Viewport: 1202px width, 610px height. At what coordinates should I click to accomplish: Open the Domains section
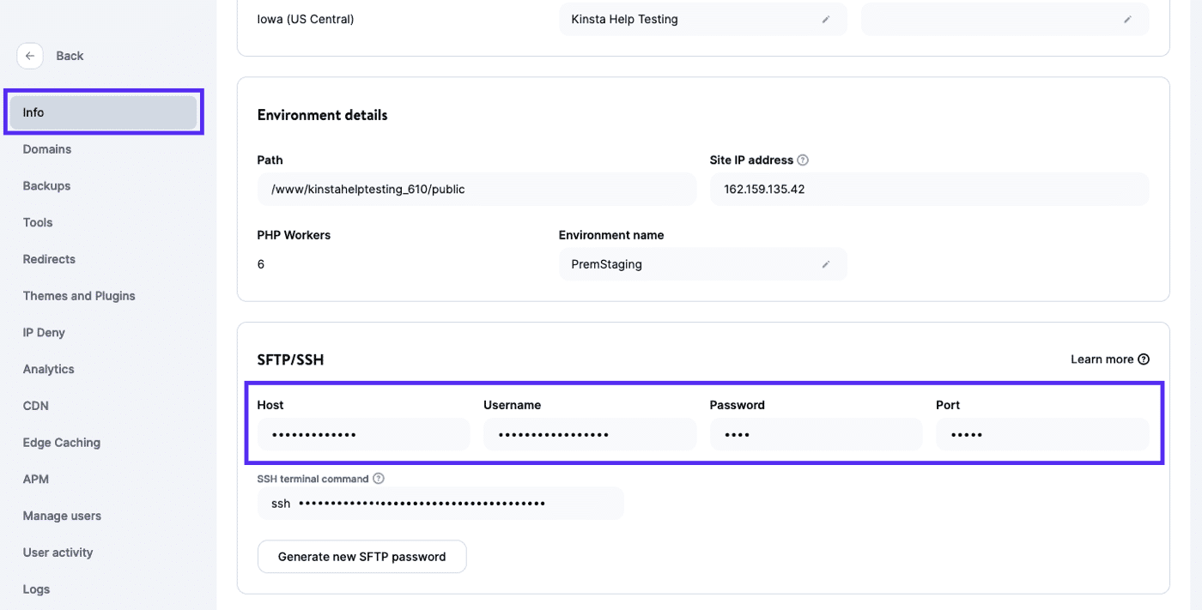tap(46, 148)
